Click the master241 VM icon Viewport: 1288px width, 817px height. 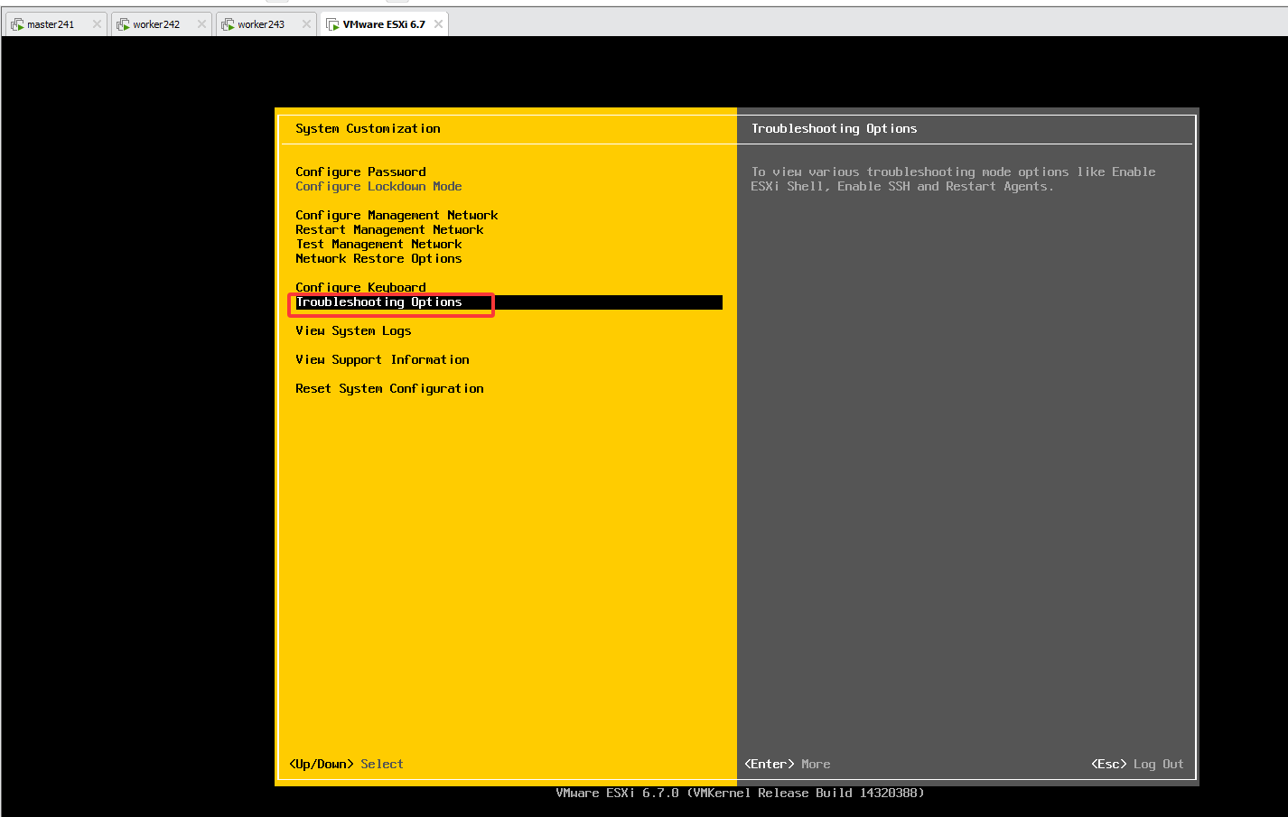(x=17, y=24)
